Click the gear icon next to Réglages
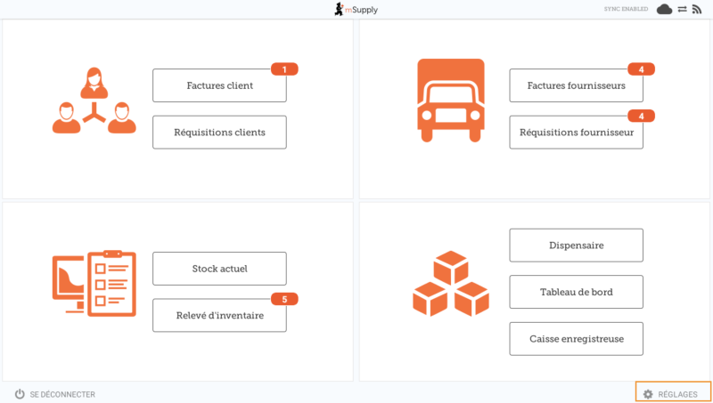The width and height of the screenshot is (713, 403). pos(648,394)
